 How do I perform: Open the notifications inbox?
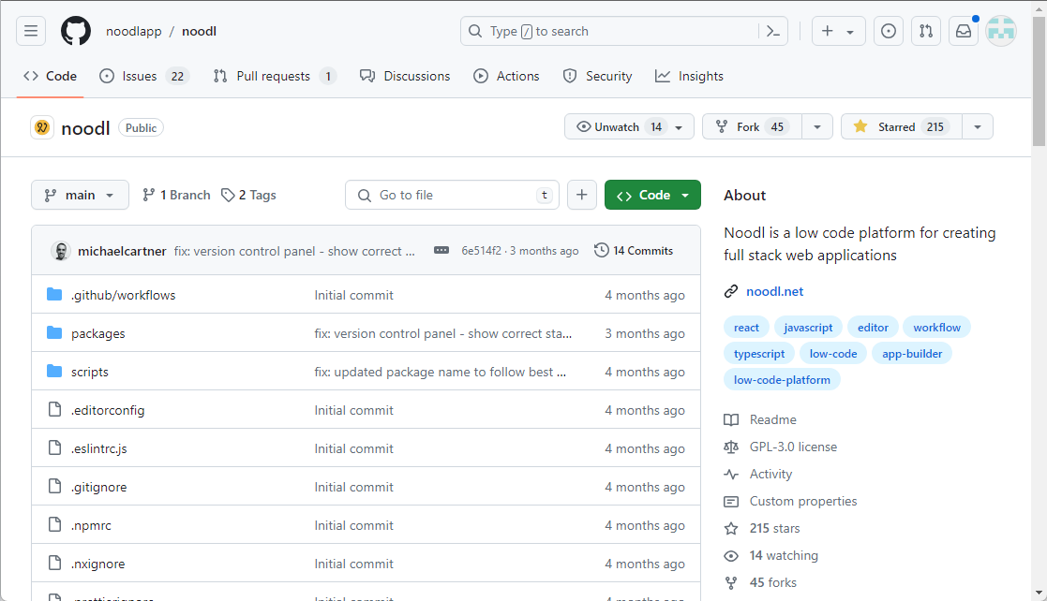pyautogui.click(x=964, y=31)
